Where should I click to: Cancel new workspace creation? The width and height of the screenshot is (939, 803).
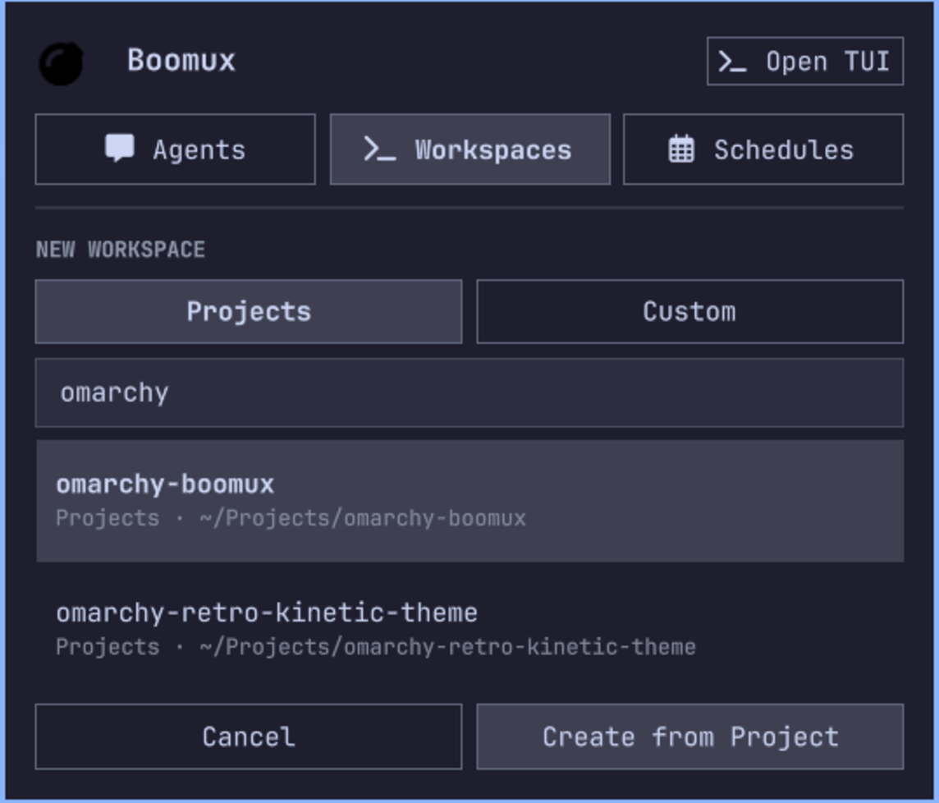click(249, 736)
